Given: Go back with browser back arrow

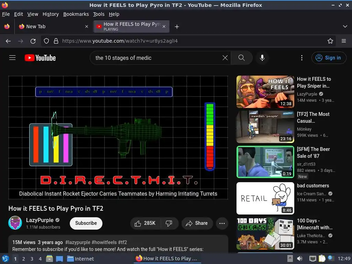Looking at the screenshot, I should coord(8,41).
